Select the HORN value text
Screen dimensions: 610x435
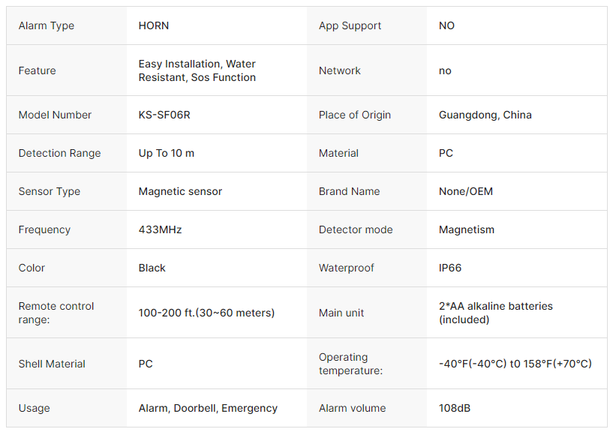154,25
